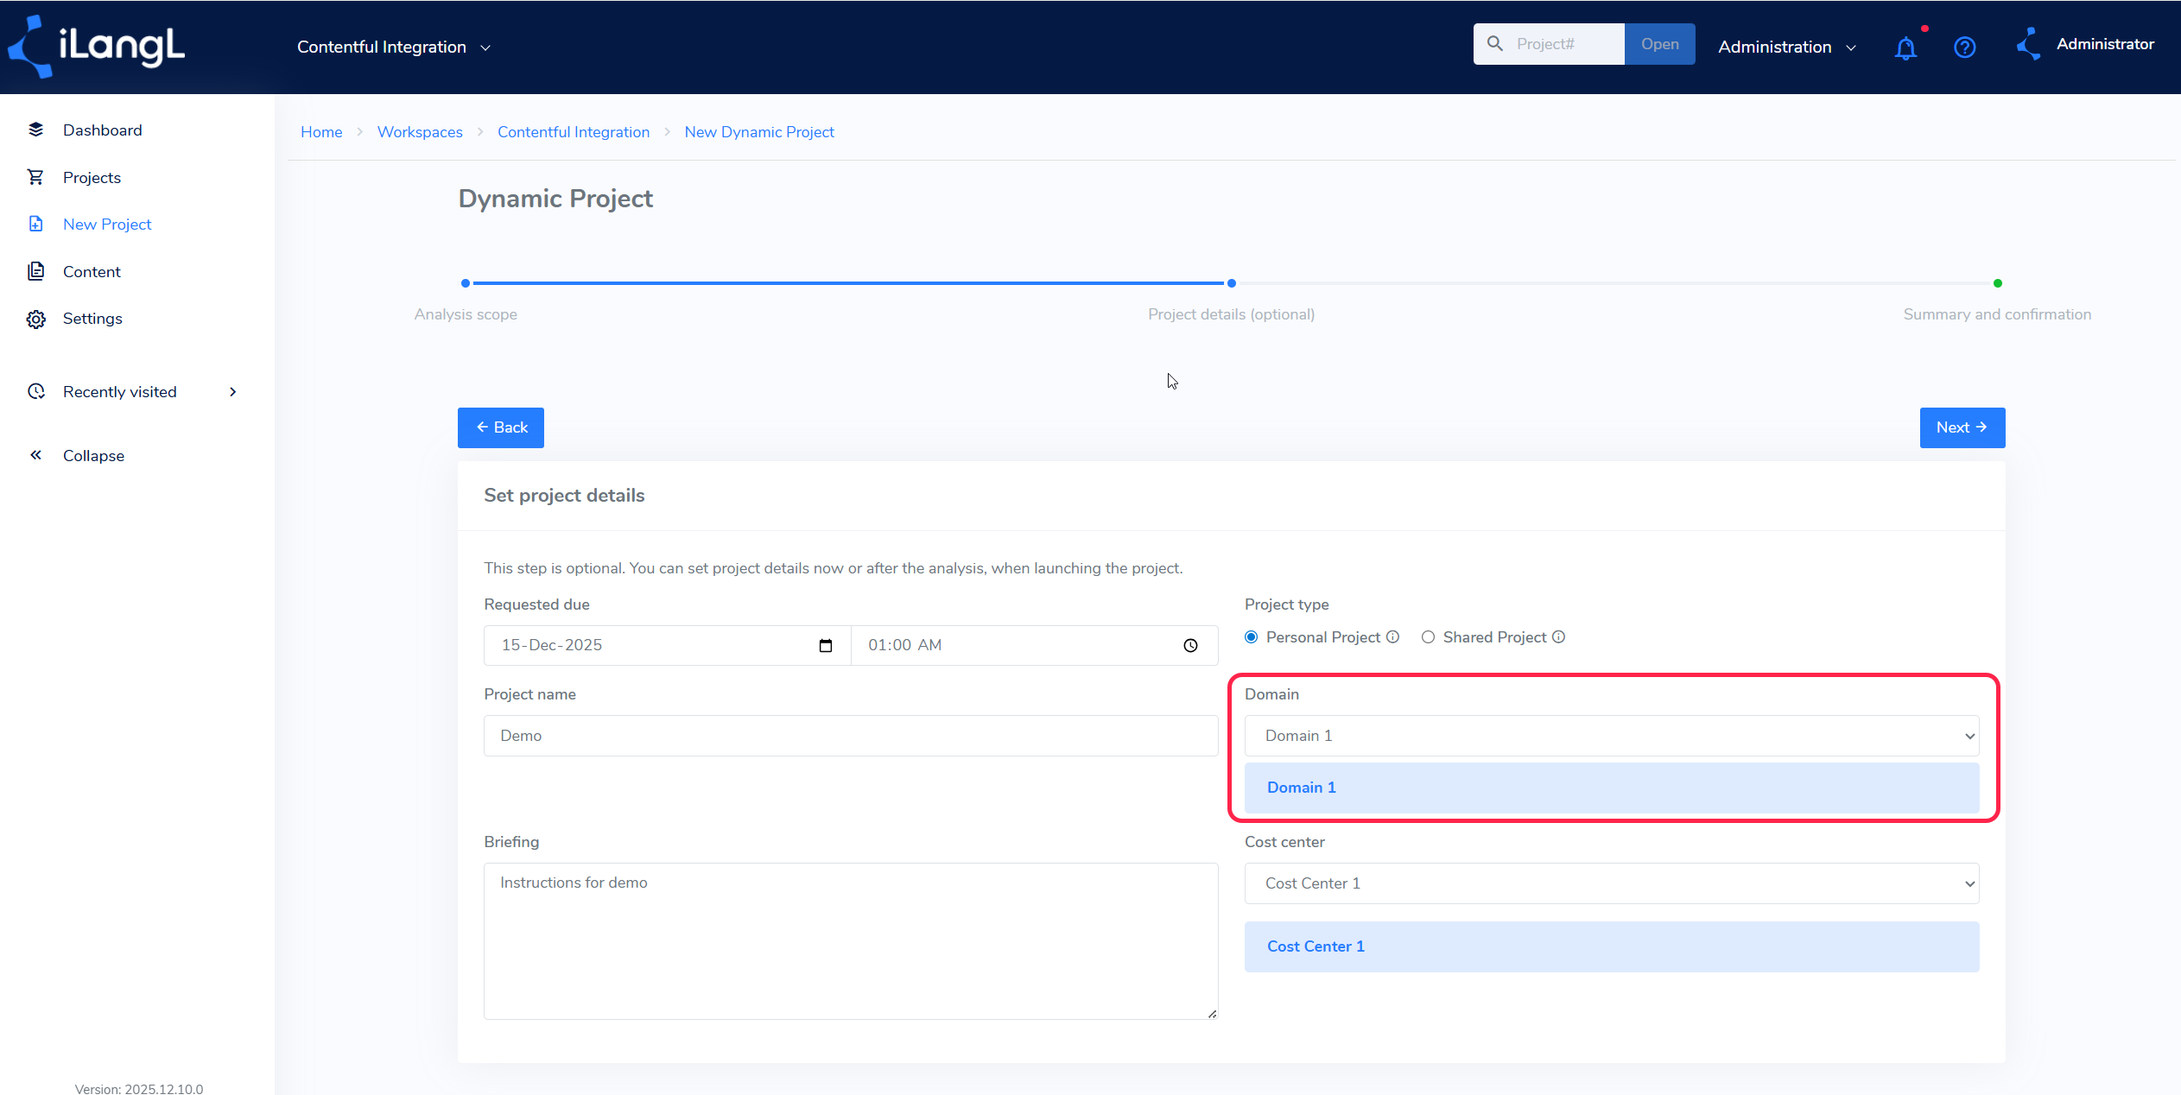Click the Back button
2181x1095 pixels.
[501, 427]
